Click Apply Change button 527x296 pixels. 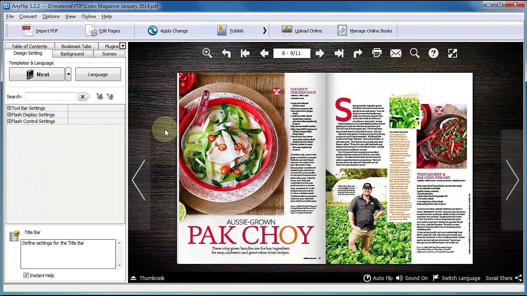click(168, 31)
